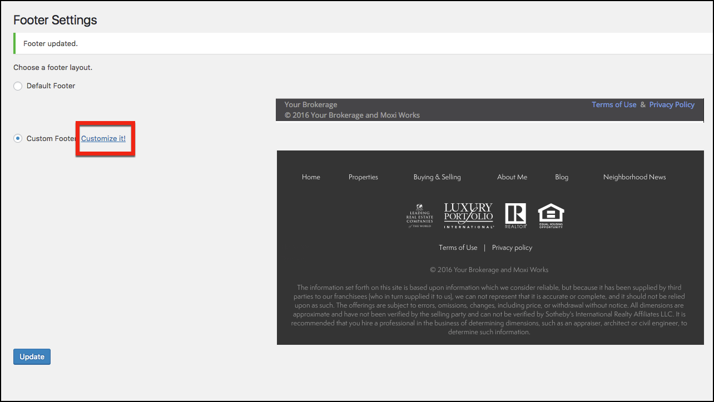Click white Terms of Use in custom footer
This screenshot has width=714, height=402.
tap(458, 248)
